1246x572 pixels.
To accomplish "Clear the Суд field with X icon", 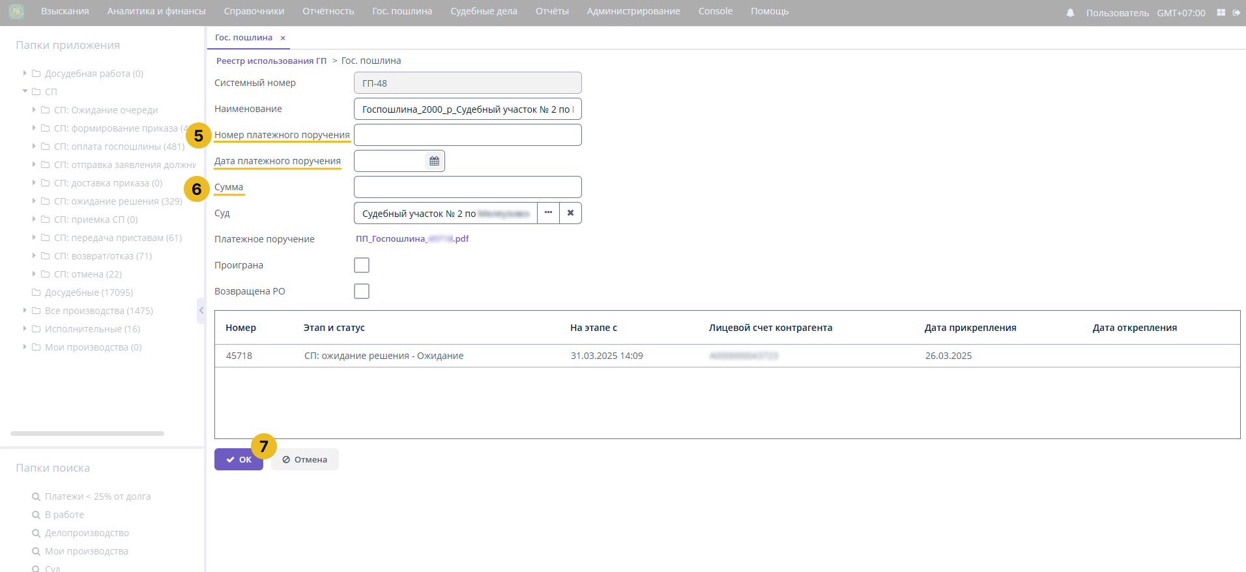I will (x=570, y=213).
